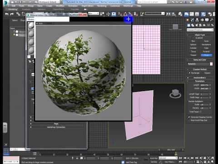This screenshot has height=164, width=218.
Task: Open the object color swatch
Action: [211, 64]
